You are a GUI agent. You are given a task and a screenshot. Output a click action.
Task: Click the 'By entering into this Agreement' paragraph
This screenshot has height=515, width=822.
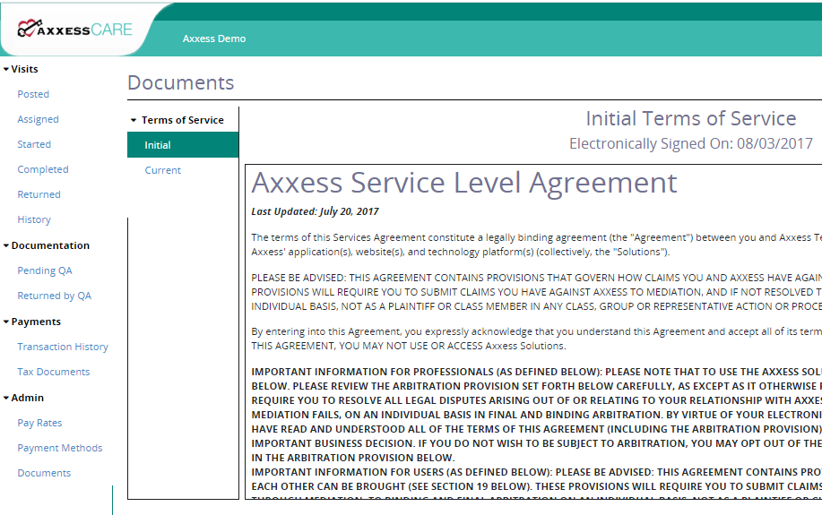tap(536, 339)
